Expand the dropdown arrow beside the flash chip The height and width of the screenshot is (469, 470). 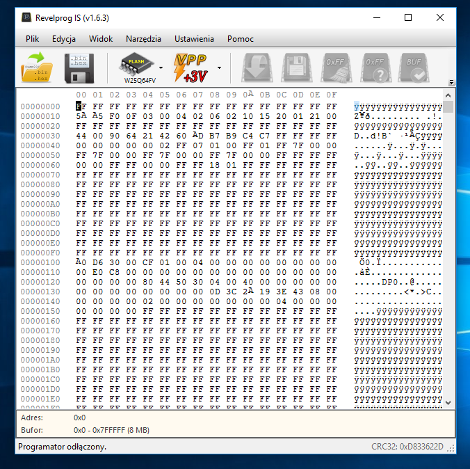161,68
